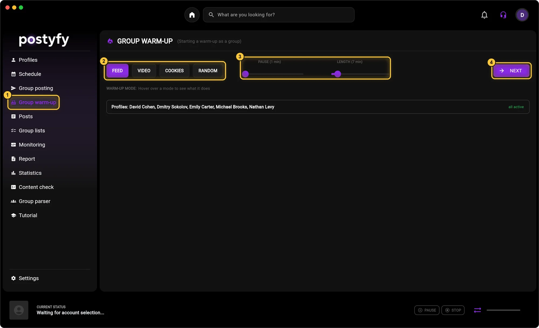The width and height of the screenshot is (539, 328).
Task: Open the notifications bell
Action: [x=484, y=15]
